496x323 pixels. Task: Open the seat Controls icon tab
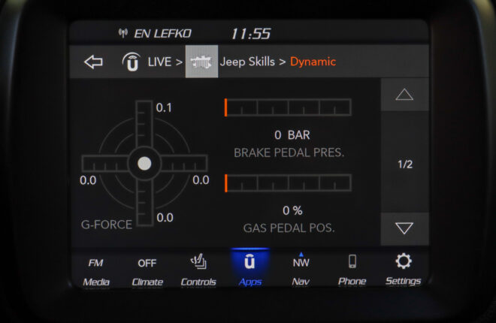pyautogui.click(x=198, y=271)
